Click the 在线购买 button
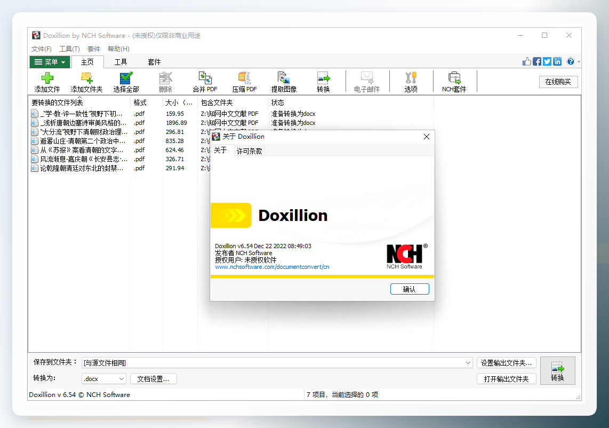Viewport: 609px width, 428px height. click(x=558, y=82)
